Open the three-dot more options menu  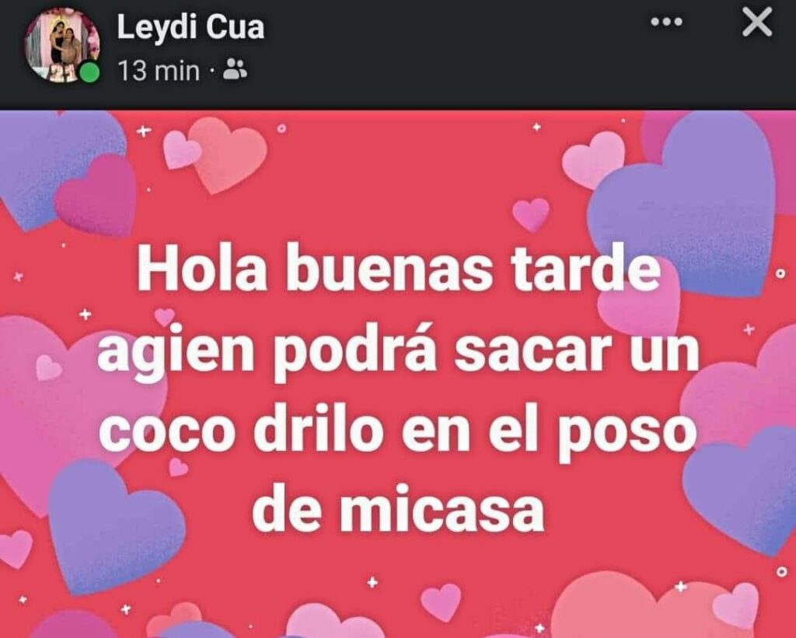tap(666, 22)
